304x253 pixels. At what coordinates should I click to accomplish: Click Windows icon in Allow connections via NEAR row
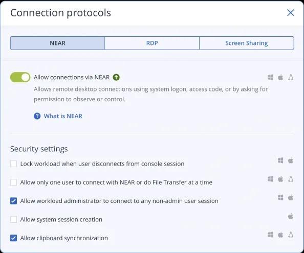tap(270, 77)
